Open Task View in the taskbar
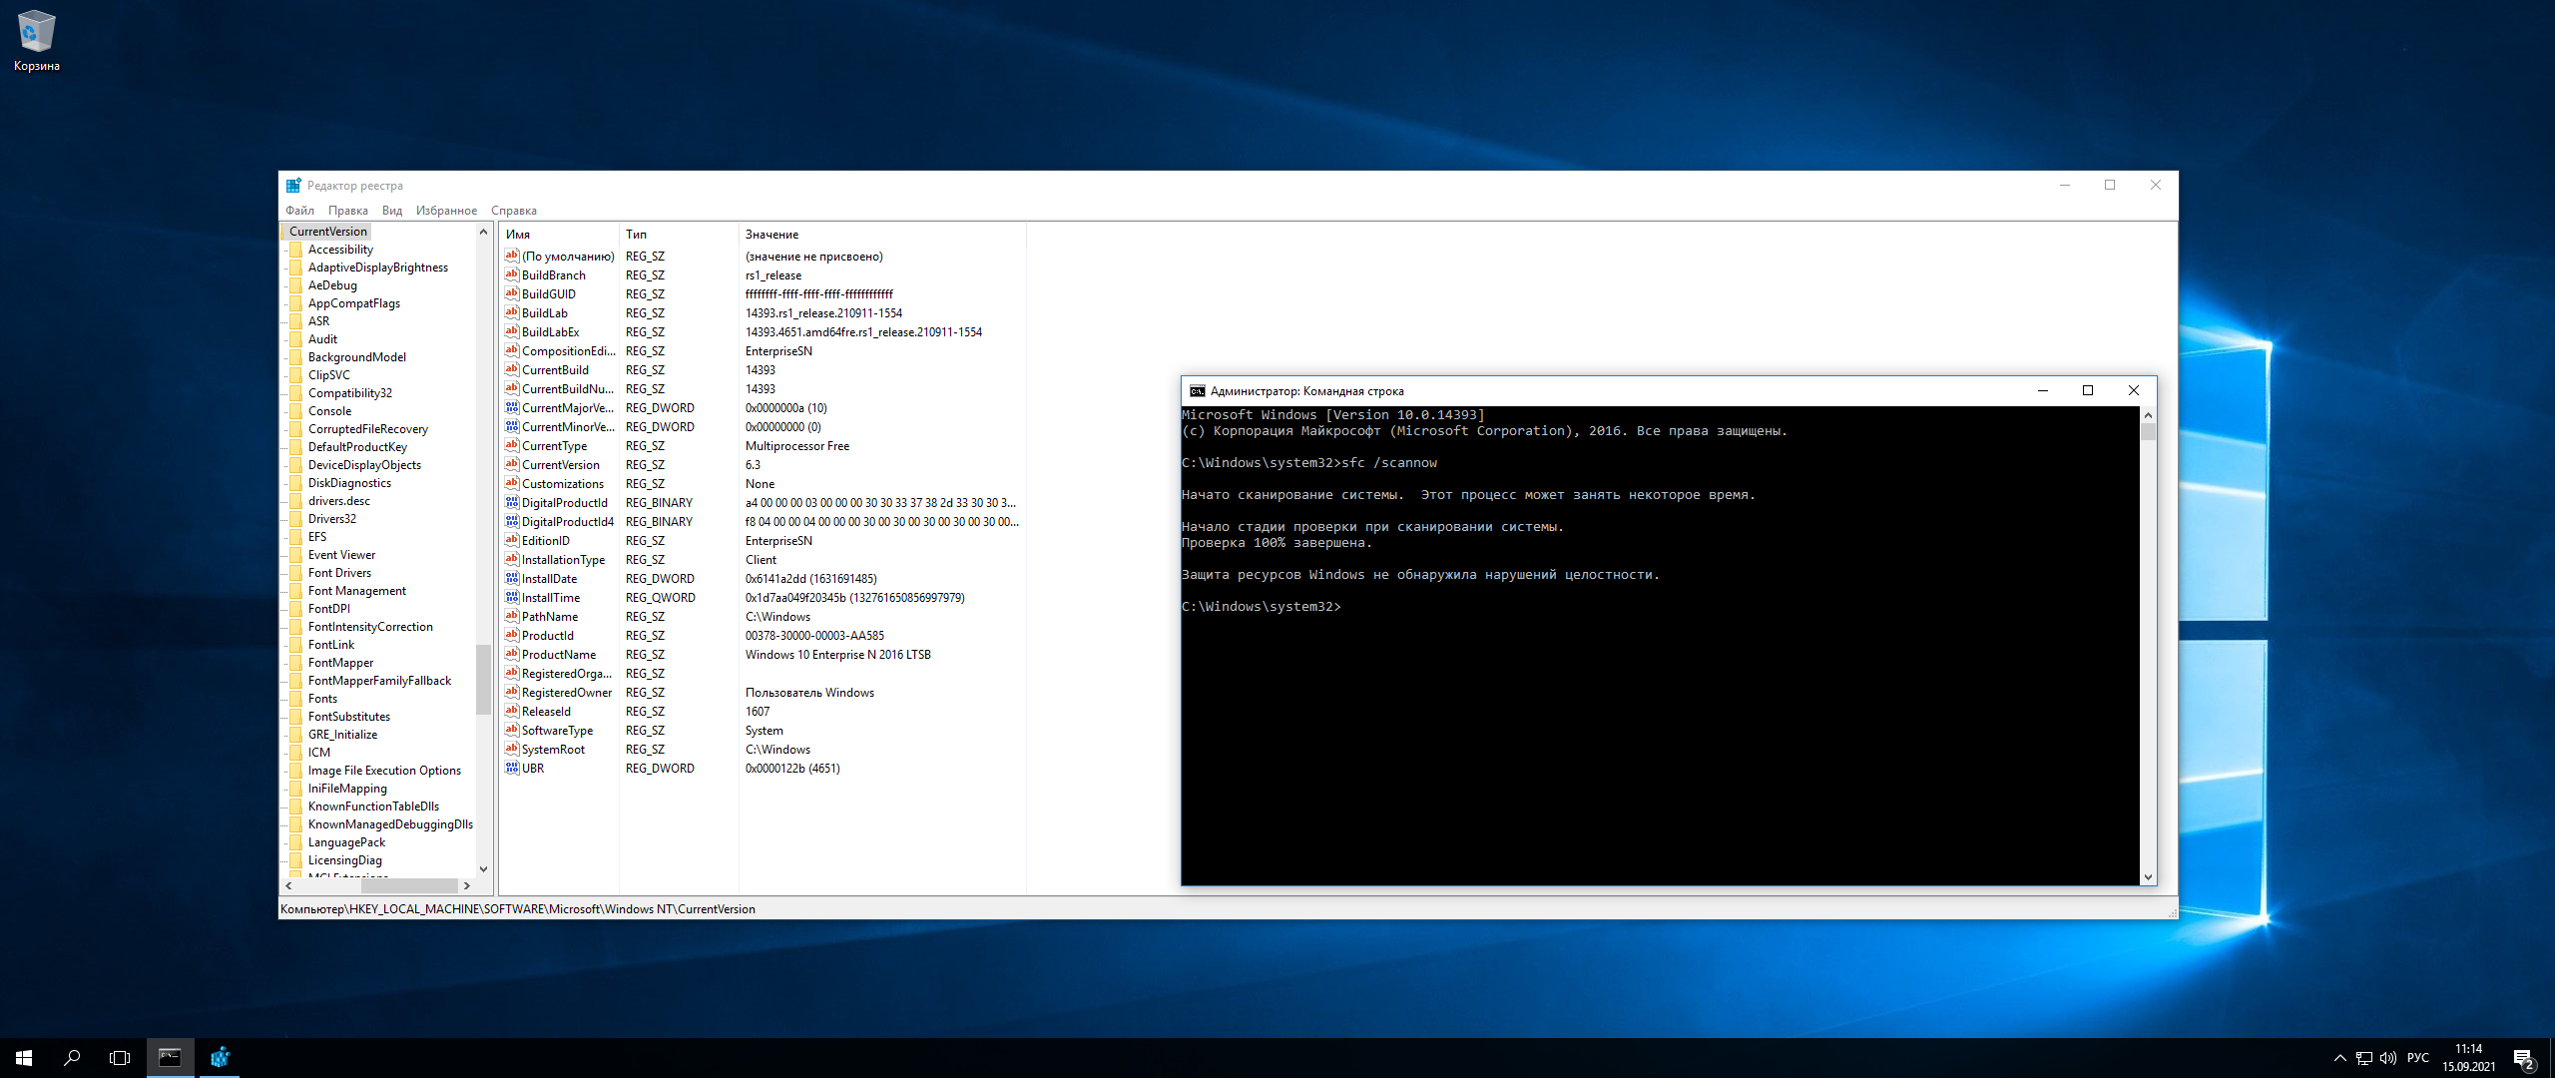Viewport: 2555px width, 1078px height. 120,1058
